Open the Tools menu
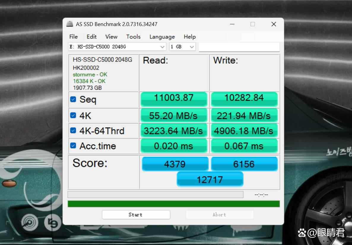Screen dimensions: 352x245 [x=133, y=37]
